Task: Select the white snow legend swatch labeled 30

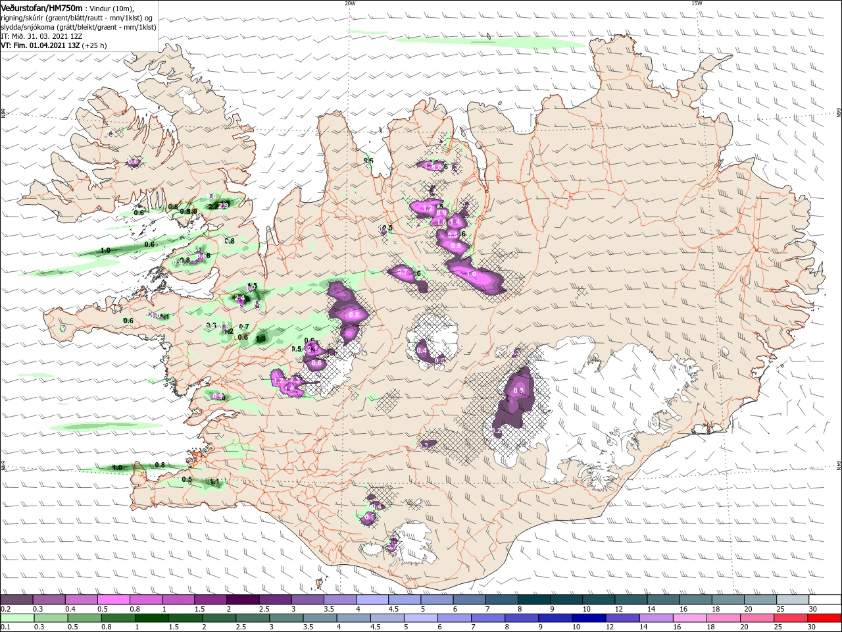Action: pos(825,600)
